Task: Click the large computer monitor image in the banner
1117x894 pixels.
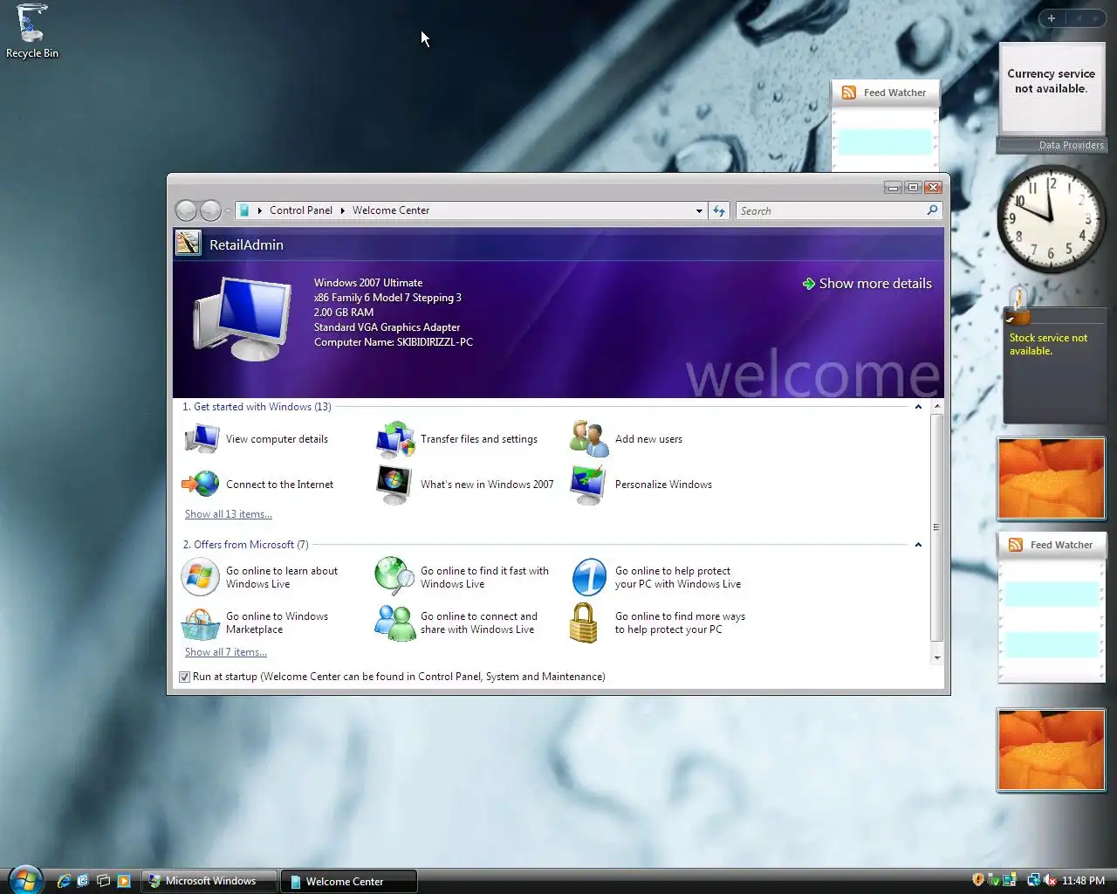Action: 243,319
